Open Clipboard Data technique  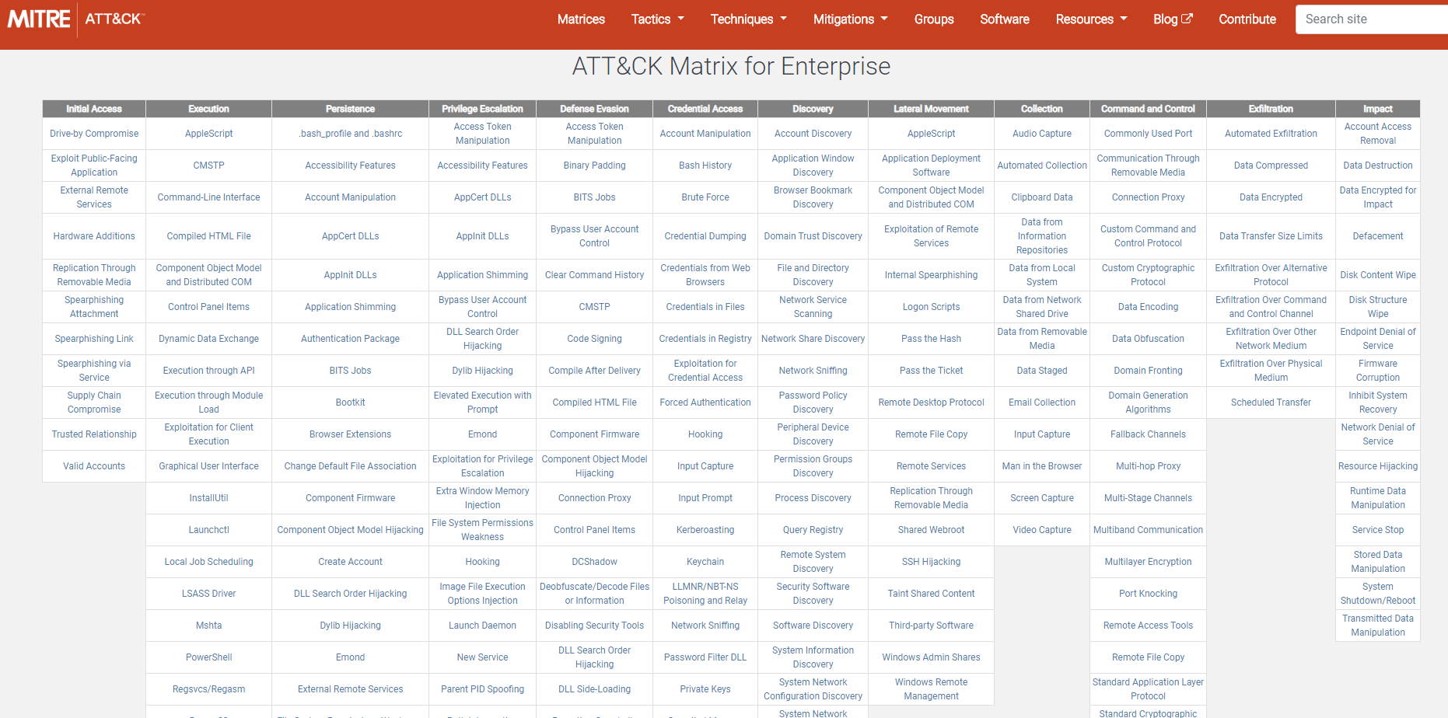point(1042,197)
